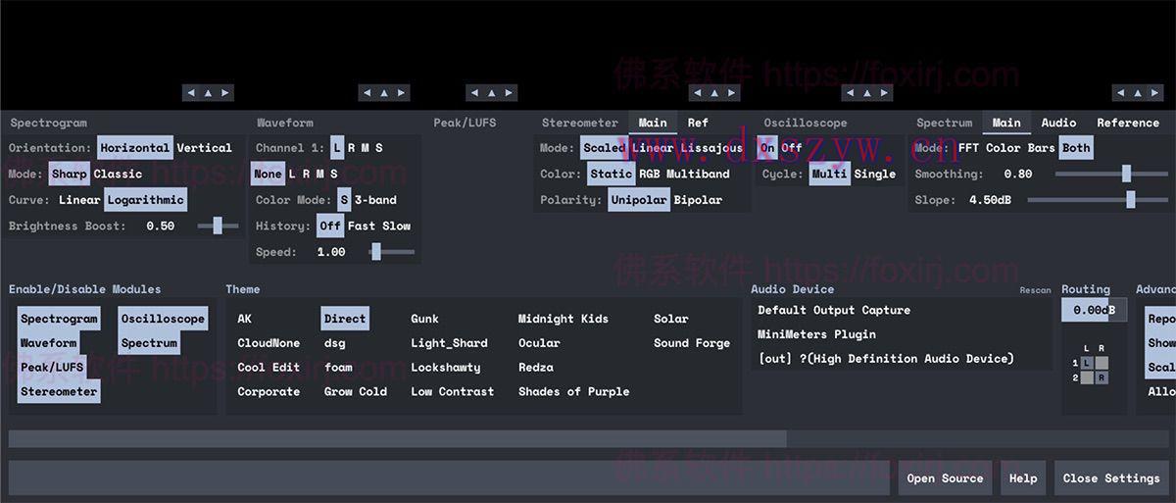Viewport: 1176px width, 503px height.
Task: Click the up arrow above the Stereometer panel
Action: (714, 93)
